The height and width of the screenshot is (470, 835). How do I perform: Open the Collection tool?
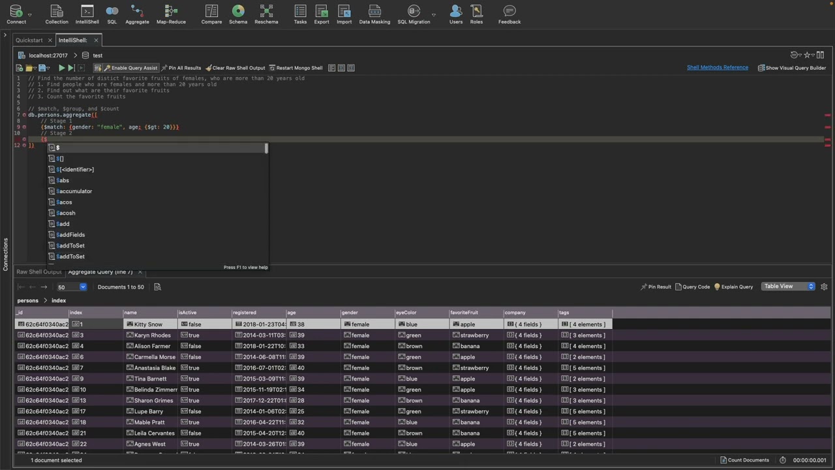click(56, 14)
